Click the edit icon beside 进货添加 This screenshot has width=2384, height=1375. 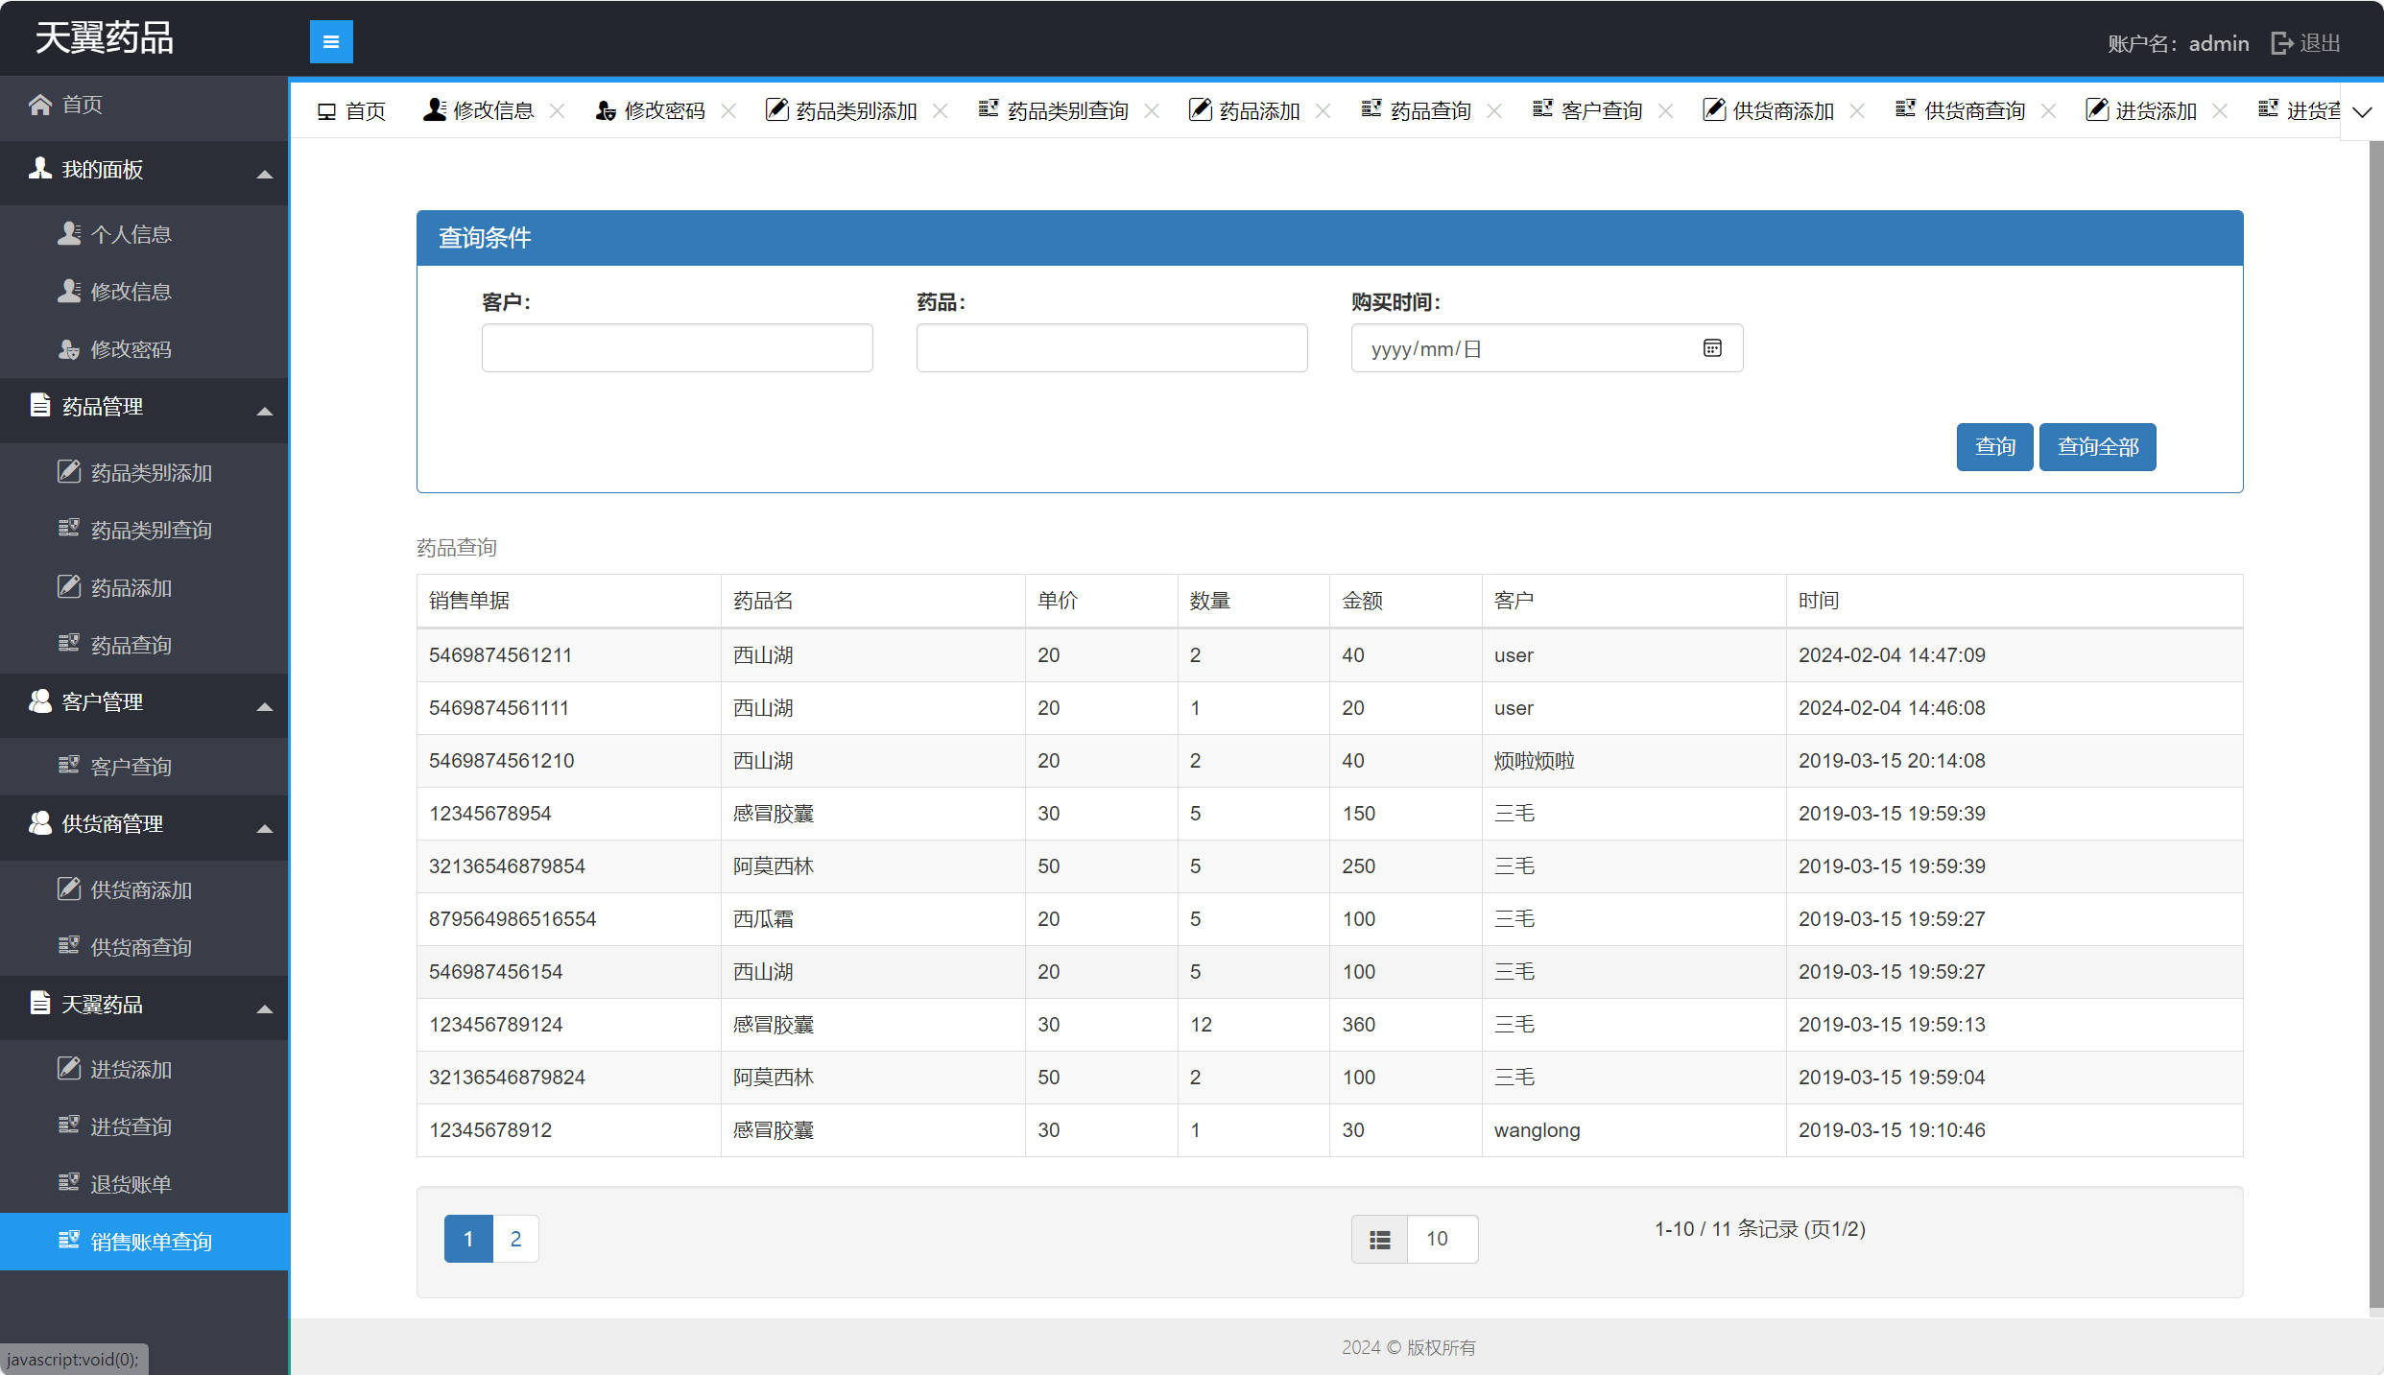(x=69, y=1068)
